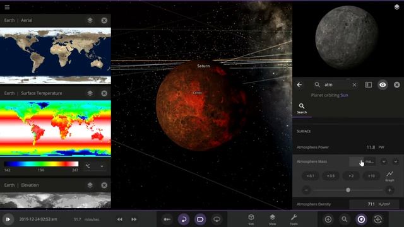Select the Saturn label in the viewport
This screenshot has width=404, height=227.
pyautogui.click(x=203, y=66)
